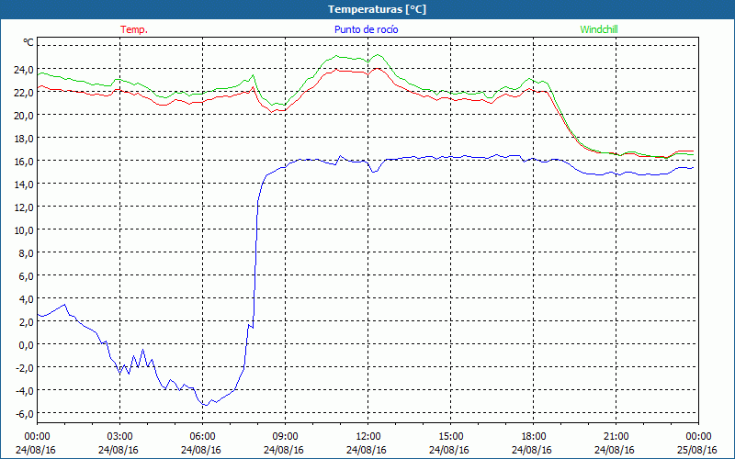Click the 03:00 time axis label
Viewport: 735px width, 459px height.
tap(119, 437)
